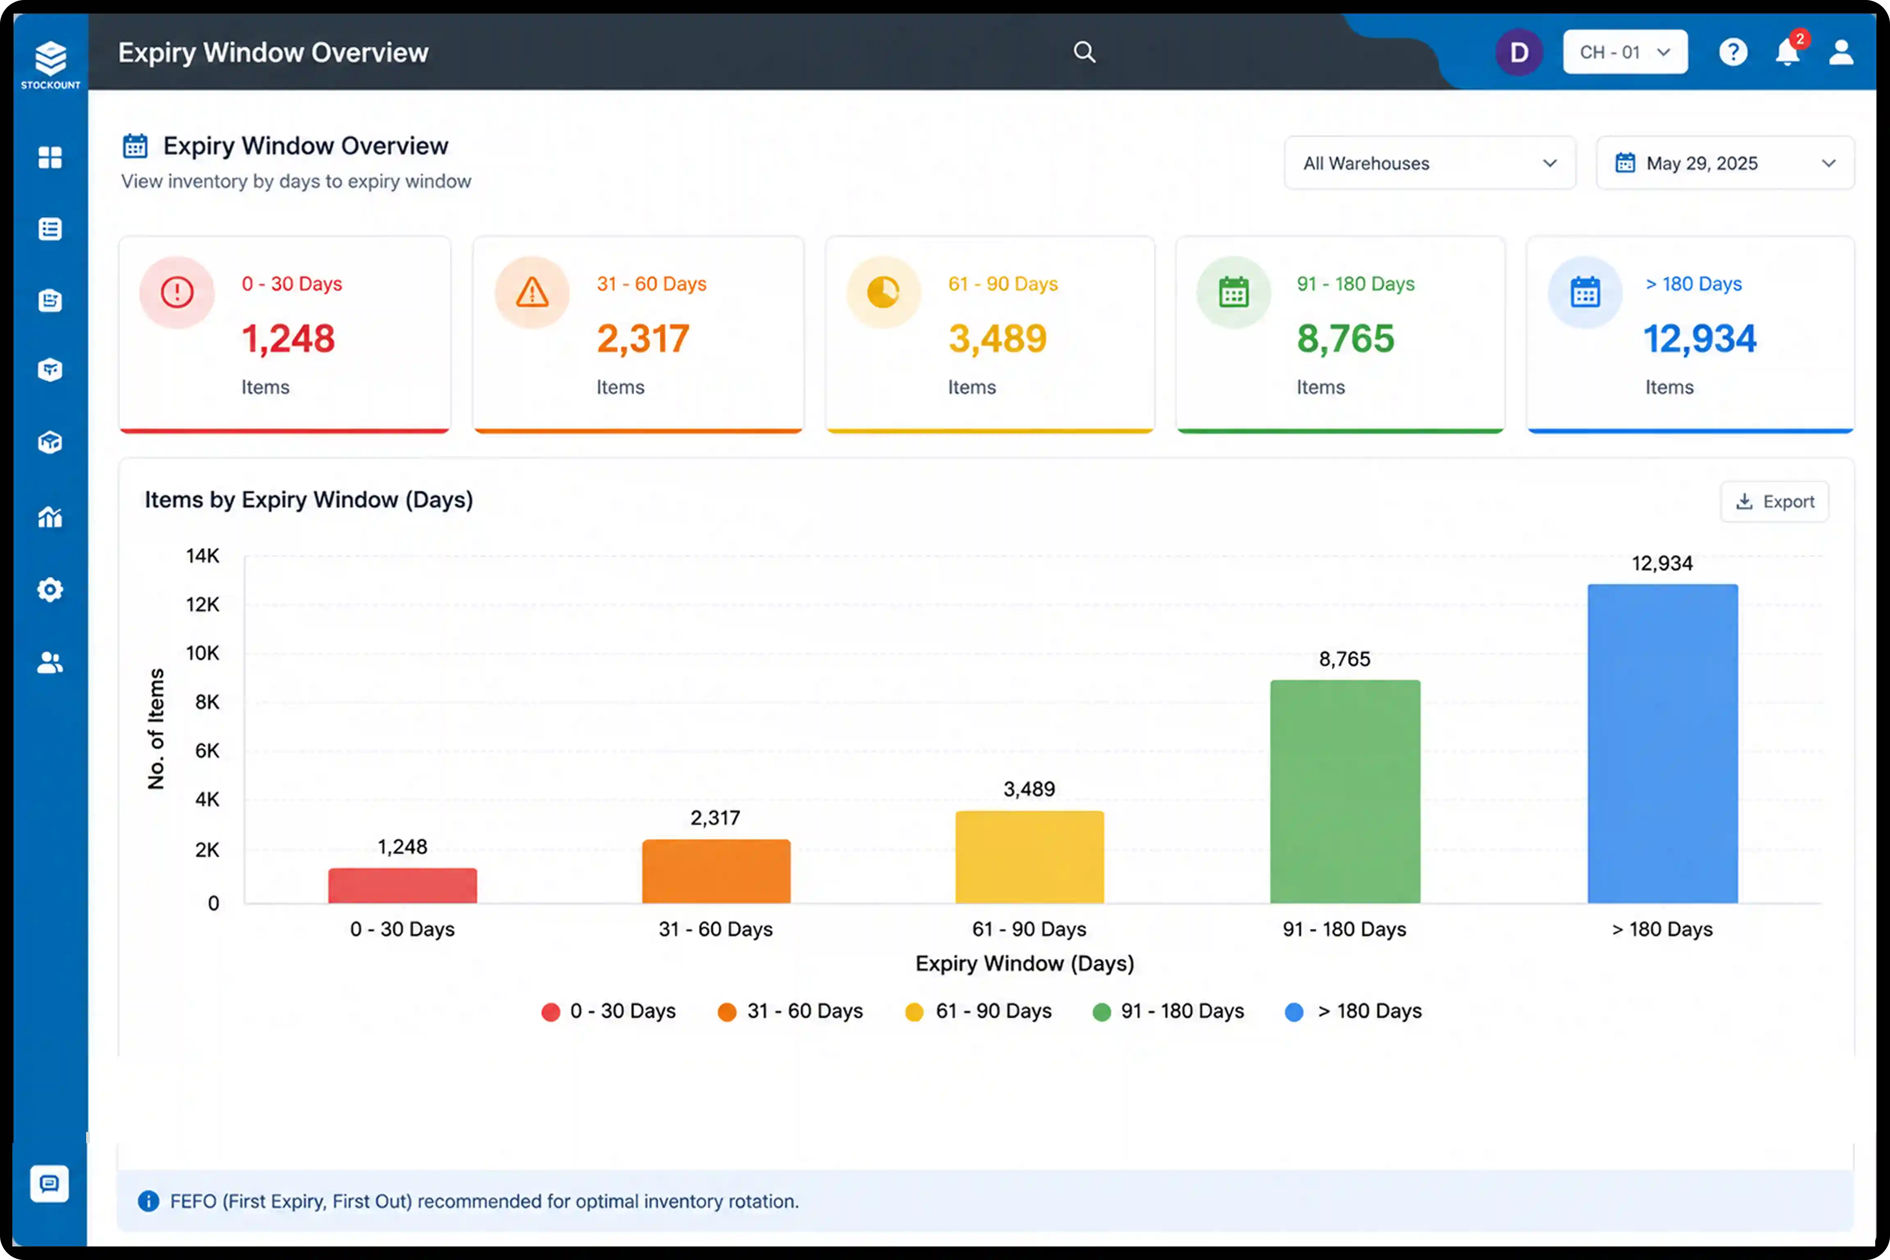Open the chat message icon at sidebar bottom
The height and width of the screenshot is (1260, 1890).
click(x=50, y=1184)
